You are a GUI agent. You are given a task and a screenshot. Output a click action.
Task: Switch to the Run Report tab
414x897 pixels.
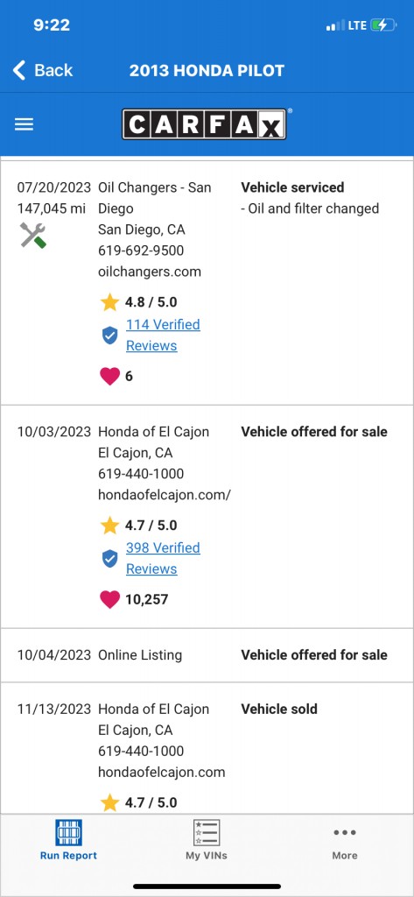tap(68, 839)
